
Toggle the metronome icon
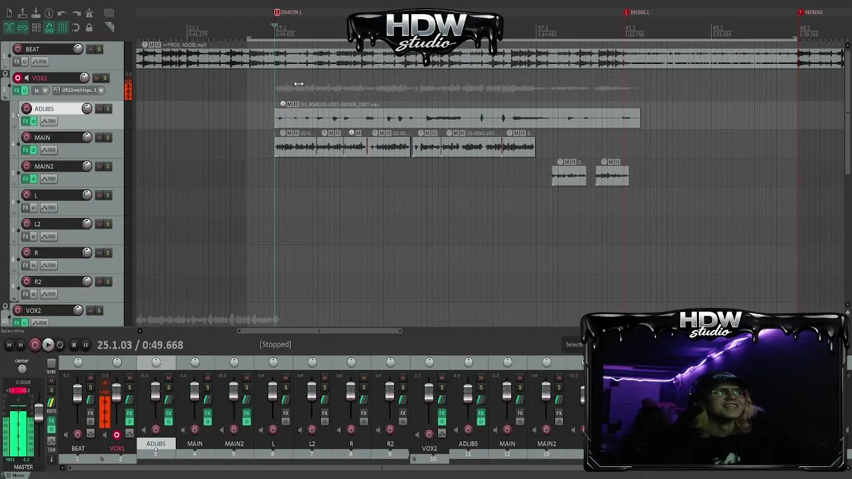point(89,13)
